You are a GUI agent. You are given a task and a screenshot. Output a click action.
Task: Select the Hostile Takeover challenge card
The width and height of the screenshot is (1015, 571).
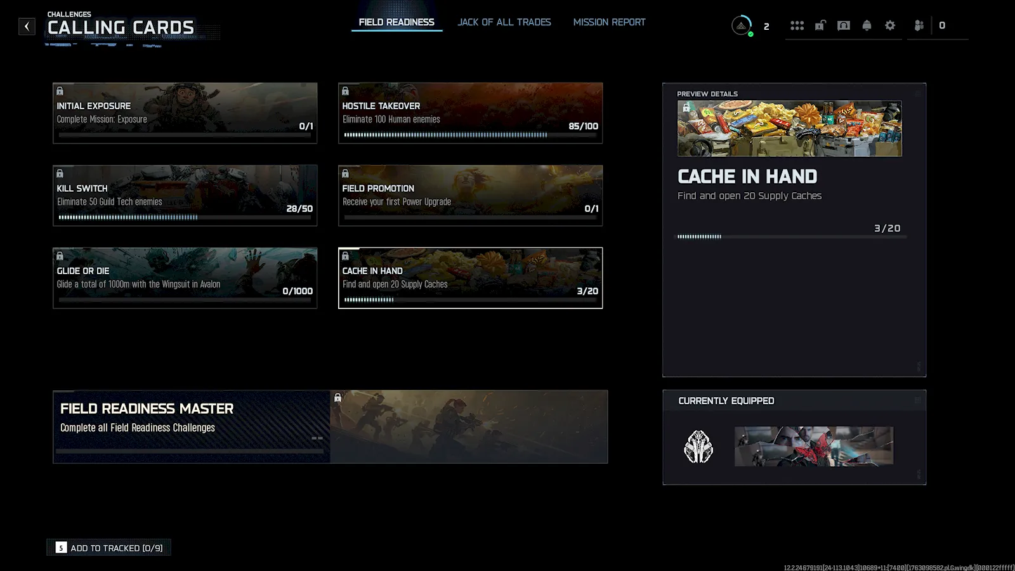(470, 113)
